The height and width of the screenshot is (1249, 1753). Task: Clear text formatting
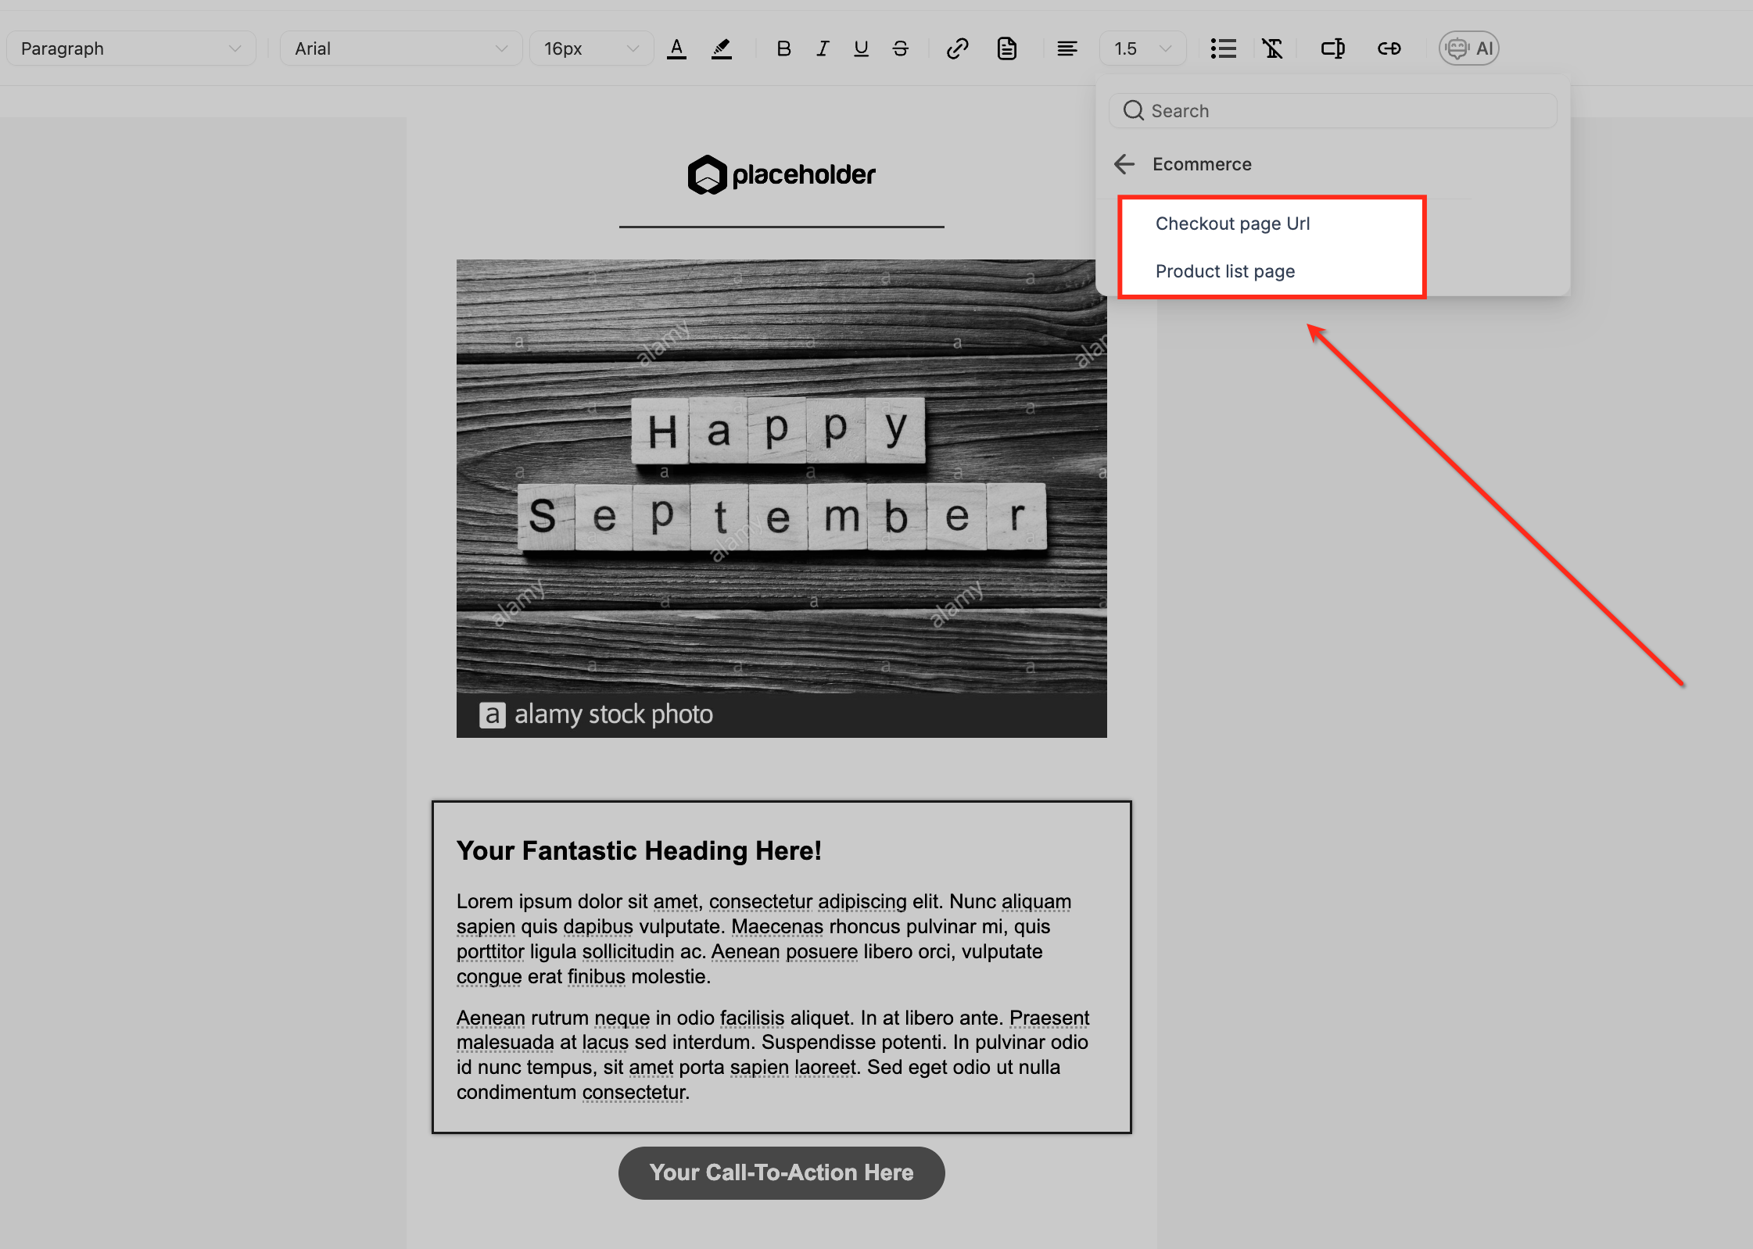[1272, 48]
